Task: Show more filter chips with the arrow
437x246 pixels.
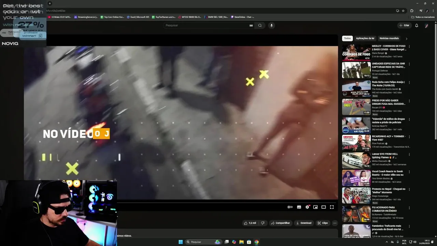Action: click(406, 39)
